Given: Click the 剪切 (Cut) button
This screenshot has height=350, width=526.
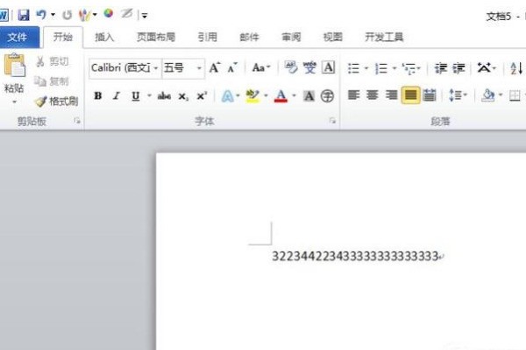Looking at the screenshot, I should point(52,61).
